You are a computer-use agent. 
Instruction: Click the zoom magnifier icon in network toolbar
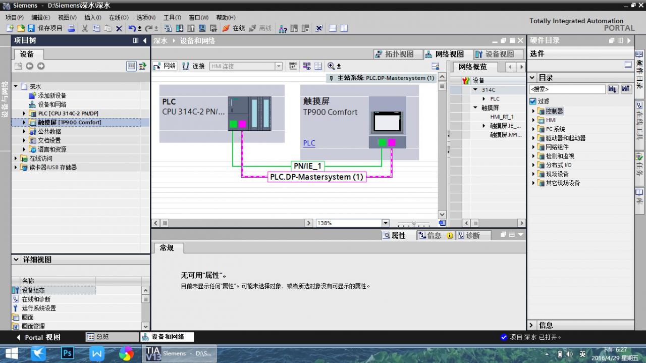[331, 66]
